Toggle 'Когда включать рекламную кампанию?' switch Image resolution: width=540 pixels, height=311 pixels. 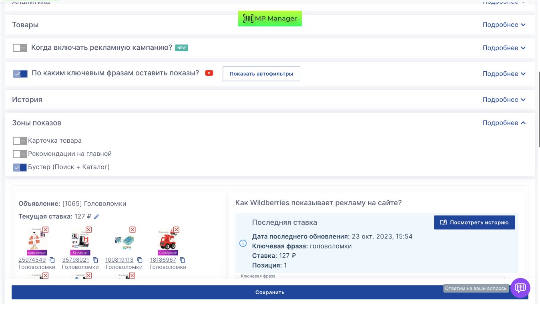coord(20,48)
